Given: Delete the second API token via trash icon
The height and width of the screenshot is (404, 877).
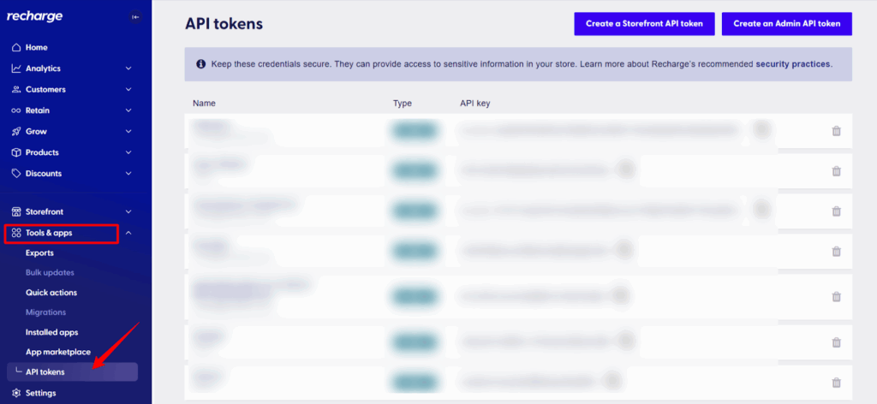Looking at the screenshot, I should pyautogui.click(x=836, y=171).
